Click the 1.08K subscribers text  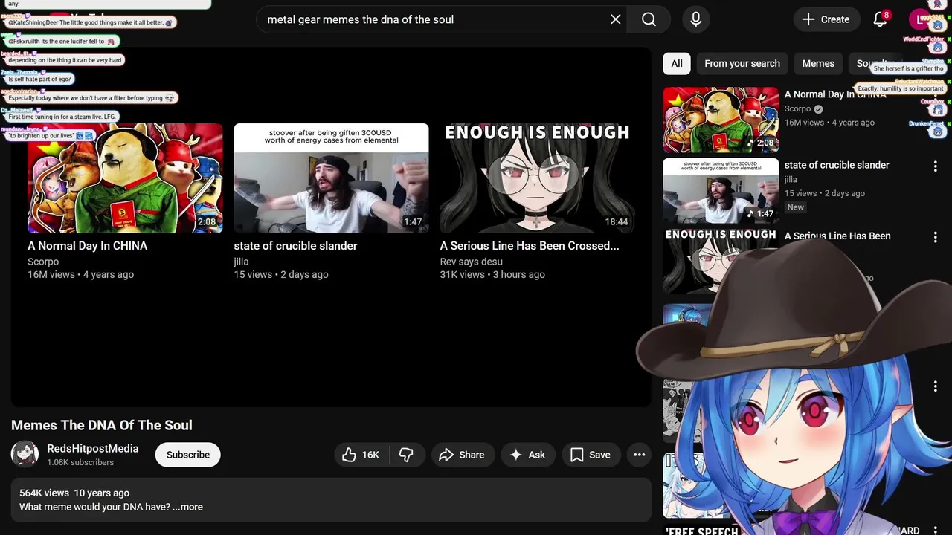point(80,462)
